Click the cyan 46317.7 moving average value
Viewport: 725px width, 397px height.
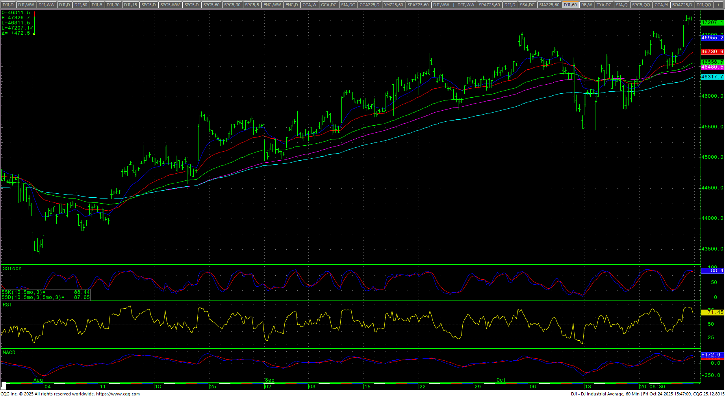point(712,77)
